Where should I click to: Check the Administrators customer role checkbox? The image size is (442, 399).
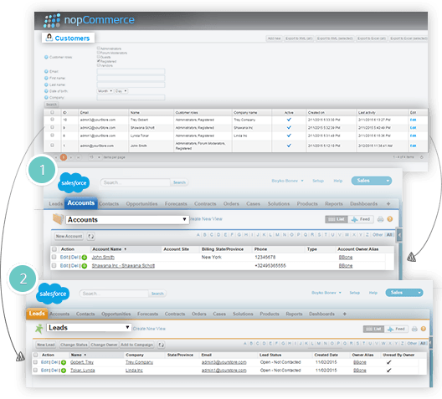click(x=99, y=49)
